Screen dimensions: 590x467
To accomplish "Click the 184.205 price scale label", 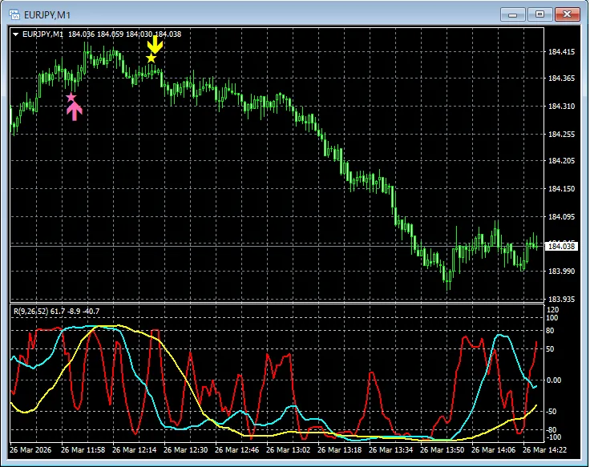I will point(561,161).
